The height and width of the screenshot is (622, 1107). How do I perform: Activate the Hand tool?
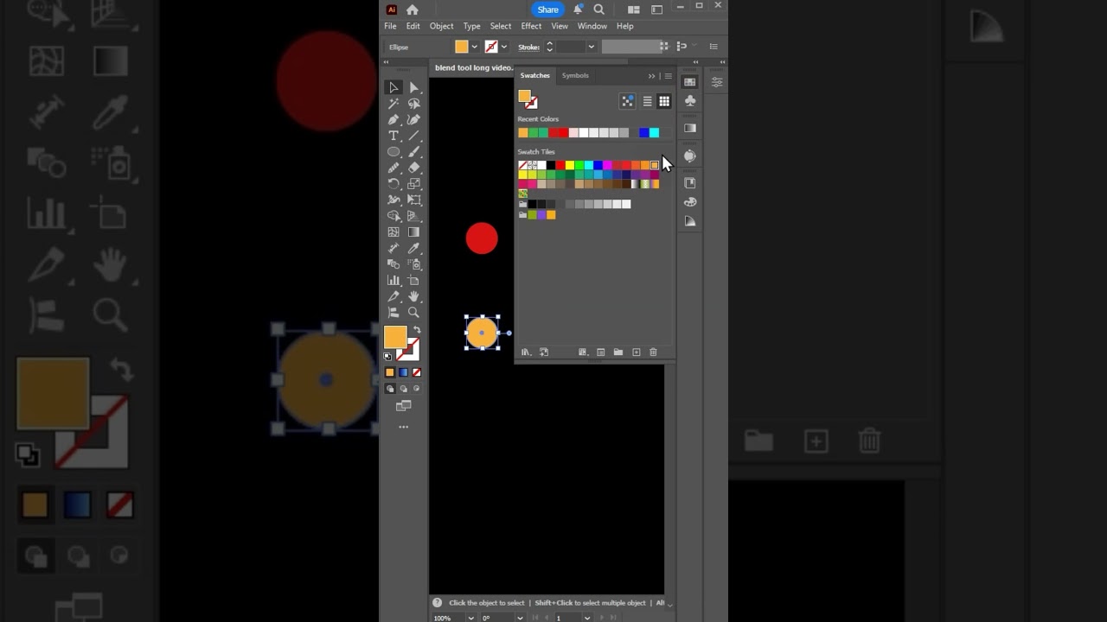point(414,297)
